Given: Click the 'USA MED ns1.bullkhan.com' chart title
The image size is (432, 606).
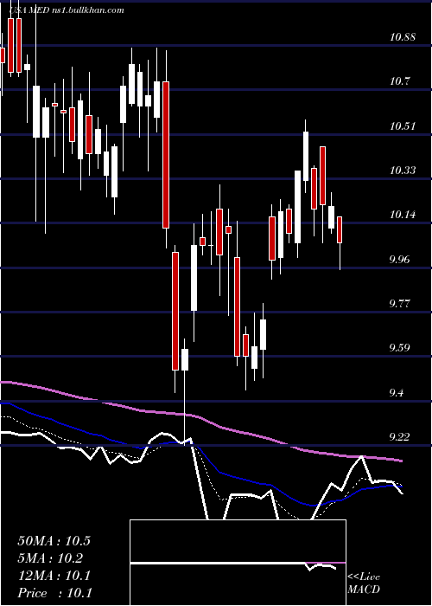Looking at the screenshot, I should click(x=67, y=10).
